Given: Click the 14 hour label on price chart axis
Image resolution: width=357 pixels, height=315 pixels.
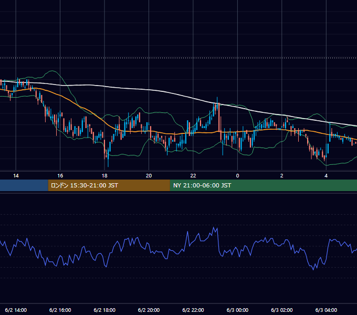Looking at the screenshot, I should [16, 176].
